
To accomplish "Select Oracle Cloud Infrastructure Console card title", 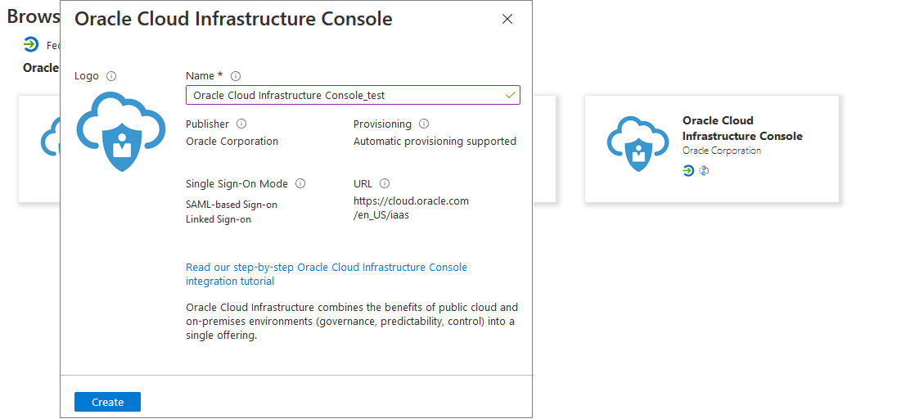I will tap(742, 128).
